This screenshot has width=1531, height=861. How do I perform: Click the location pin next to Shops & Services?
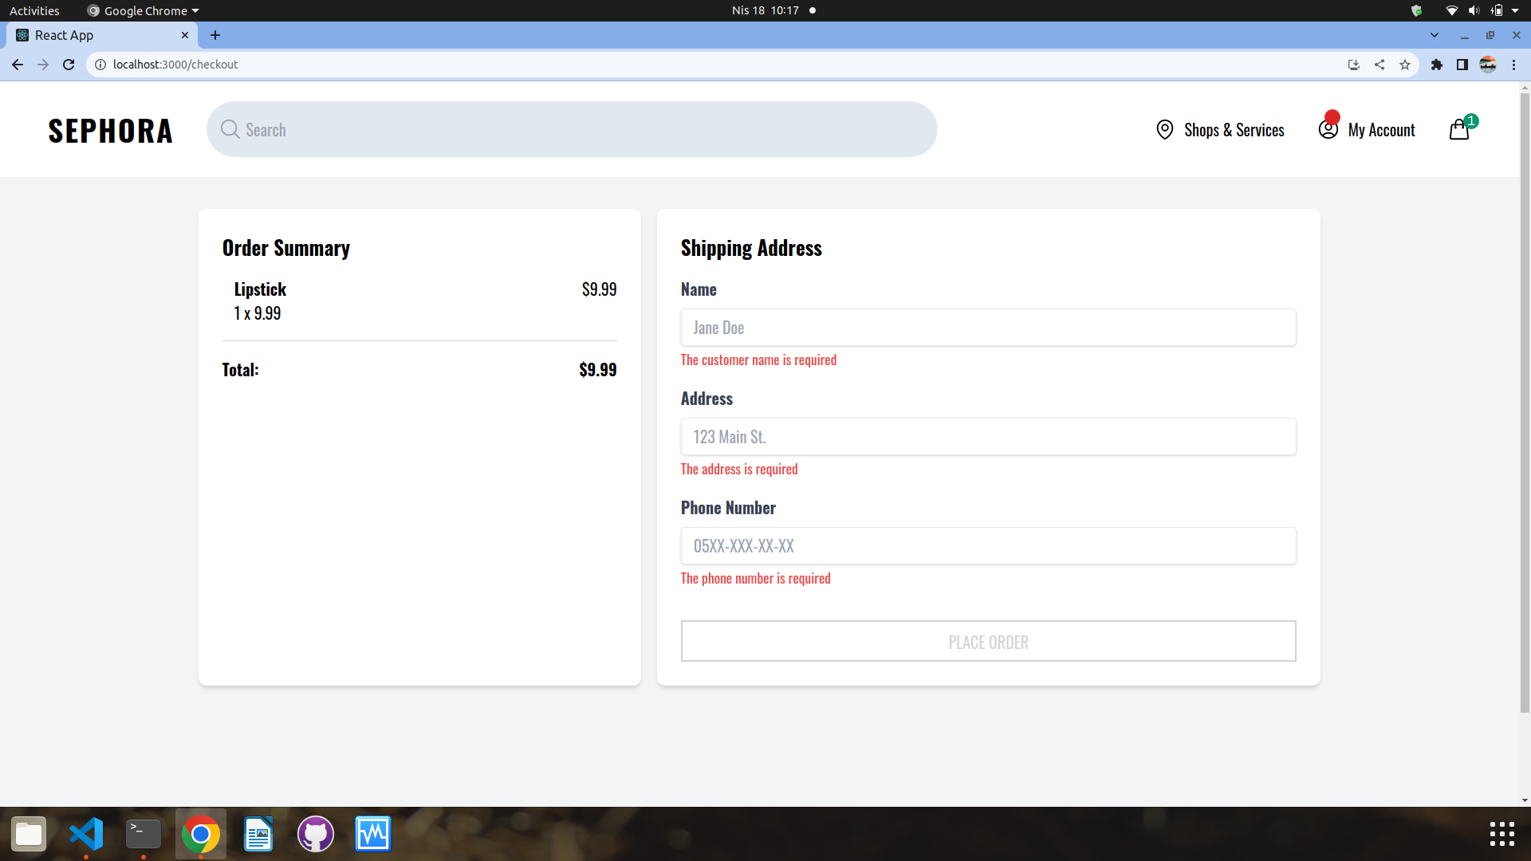1164,129
